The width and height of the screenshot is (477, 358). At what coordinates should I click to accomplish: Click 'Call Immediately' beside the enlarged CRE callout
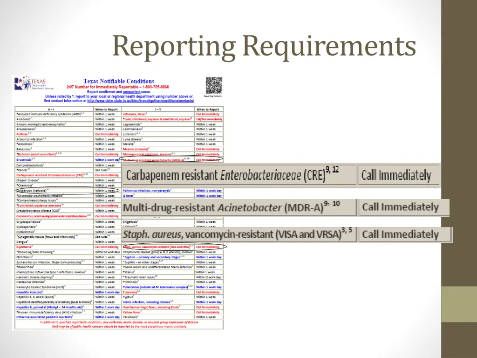(x=398, y=175)
